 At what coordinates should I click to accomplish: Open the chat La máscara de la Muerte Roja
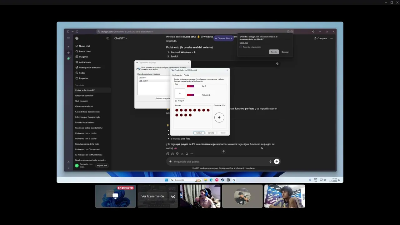[89, 155]
